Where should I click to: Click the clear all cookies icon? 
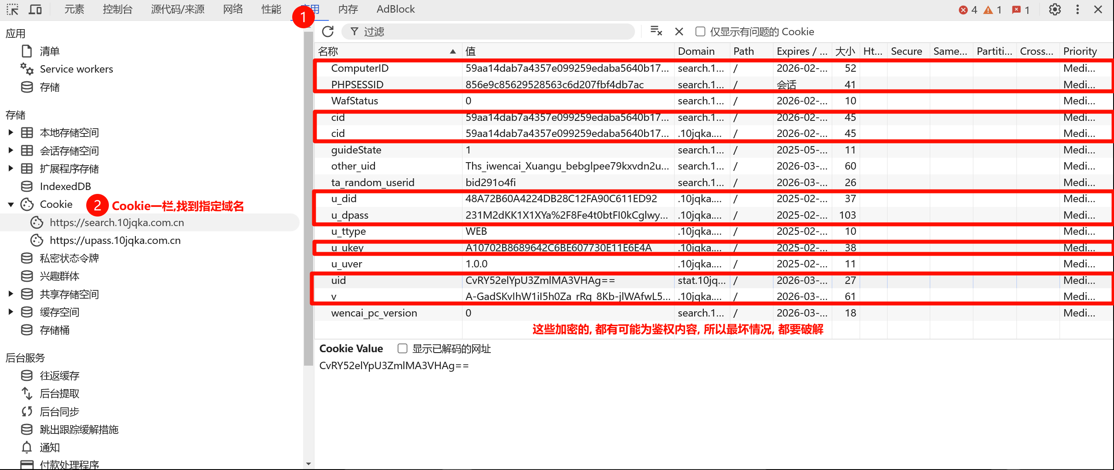[656, 31]
